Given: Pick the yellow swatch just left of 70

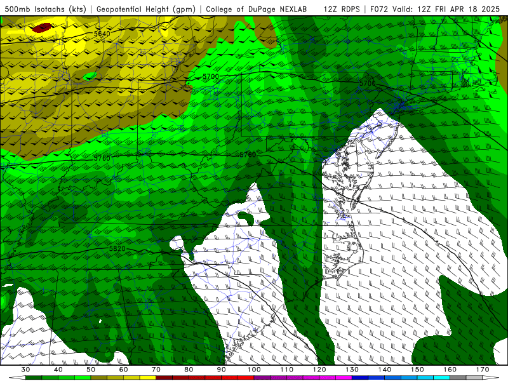Looking at the screenshot, I should coord(148,378).
